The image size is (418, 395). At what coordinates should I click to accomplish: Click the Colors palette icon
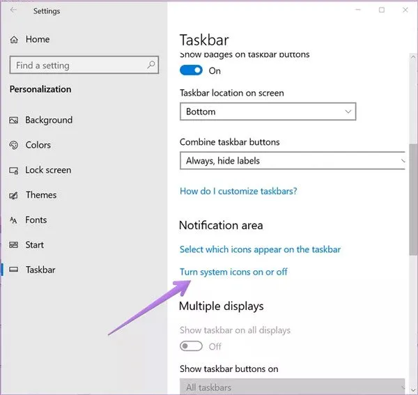coord(13,146)
